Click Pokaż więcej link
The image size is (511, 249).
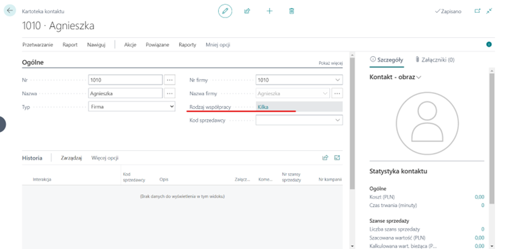(x=331, y=64)
